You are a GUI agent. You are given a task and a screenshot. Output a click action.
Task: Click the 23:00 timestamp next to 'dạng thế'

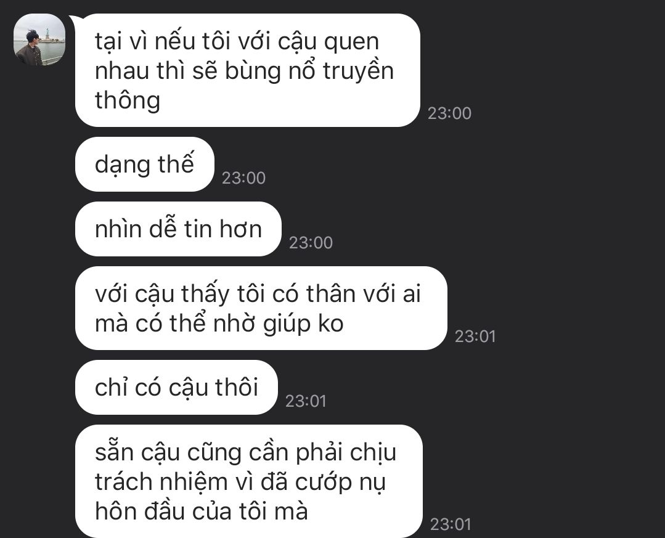pos(244,177)
